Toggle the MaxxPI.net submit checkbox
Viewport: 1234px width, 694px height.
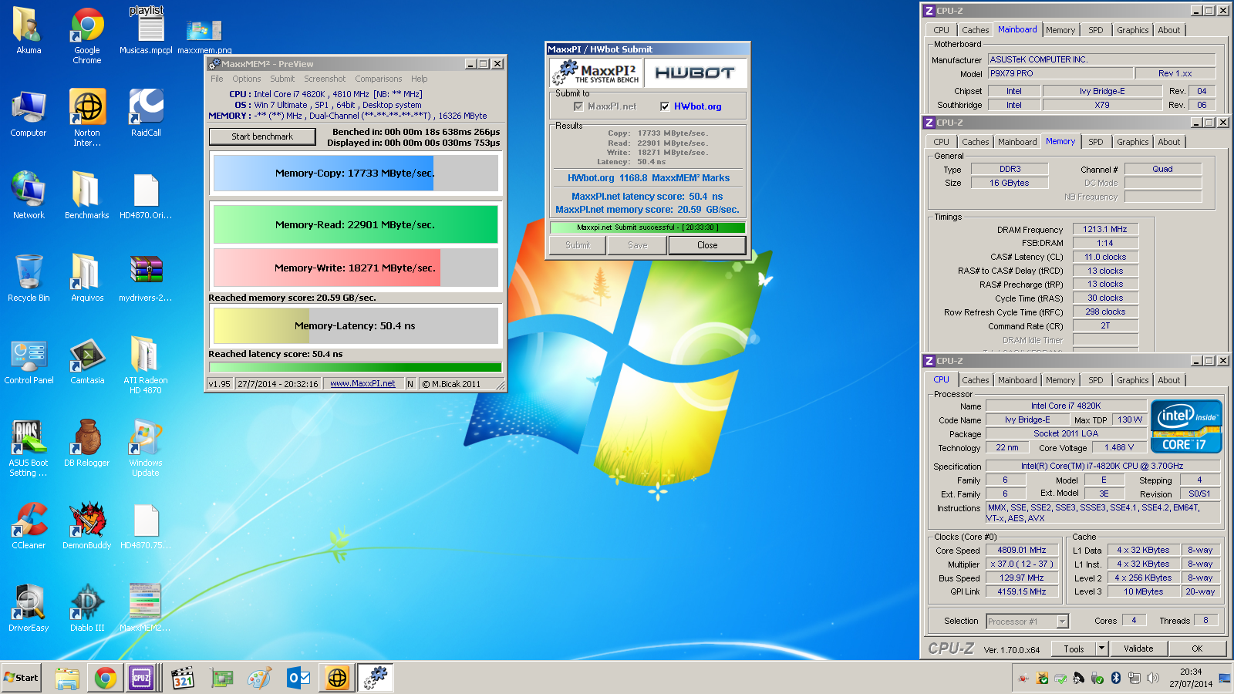[x=578, y=106]
